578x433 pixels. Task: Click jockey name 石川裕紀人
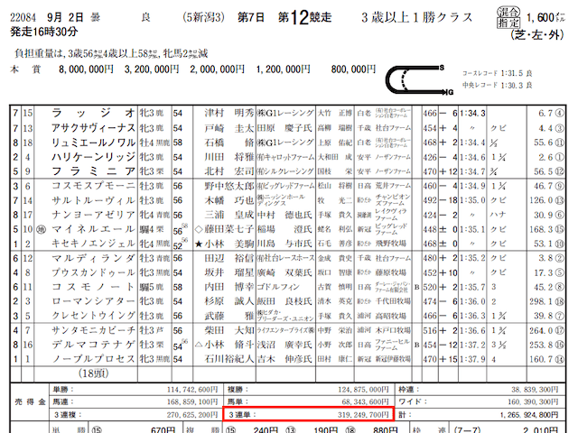tap(228, 359)
